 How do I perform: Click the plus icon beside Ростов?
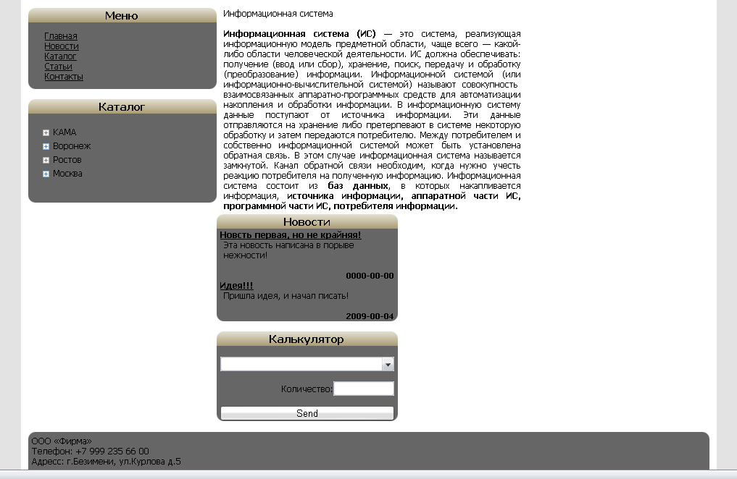[46, 160]
